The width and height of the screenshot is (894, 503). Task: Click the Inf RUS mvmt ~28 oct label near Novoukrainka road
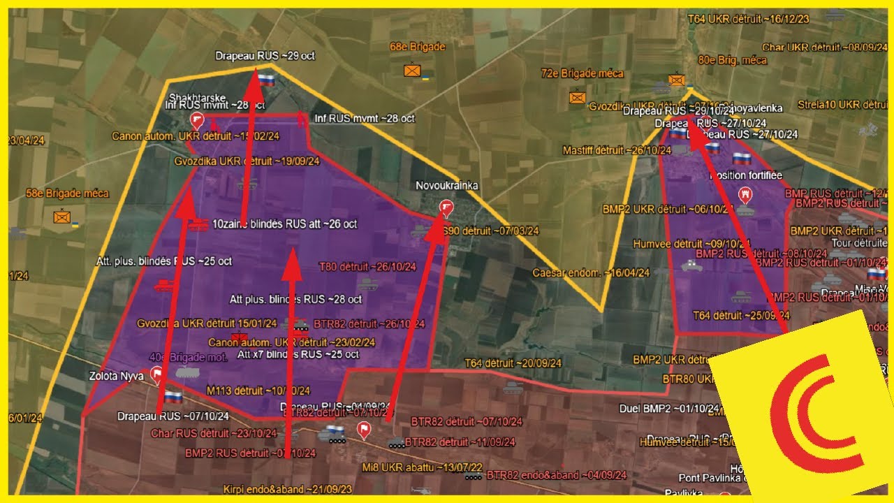pyautogui.click(x=365, y=118)
